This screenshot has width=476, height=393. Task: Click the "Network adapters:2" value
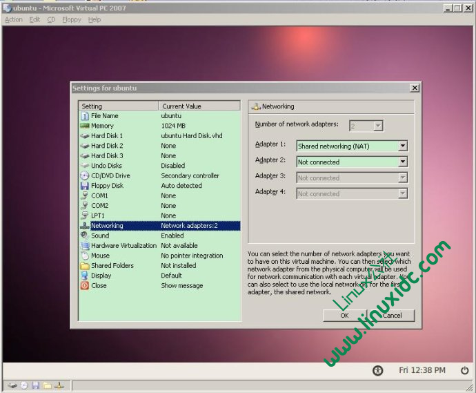tap(189, 226)
